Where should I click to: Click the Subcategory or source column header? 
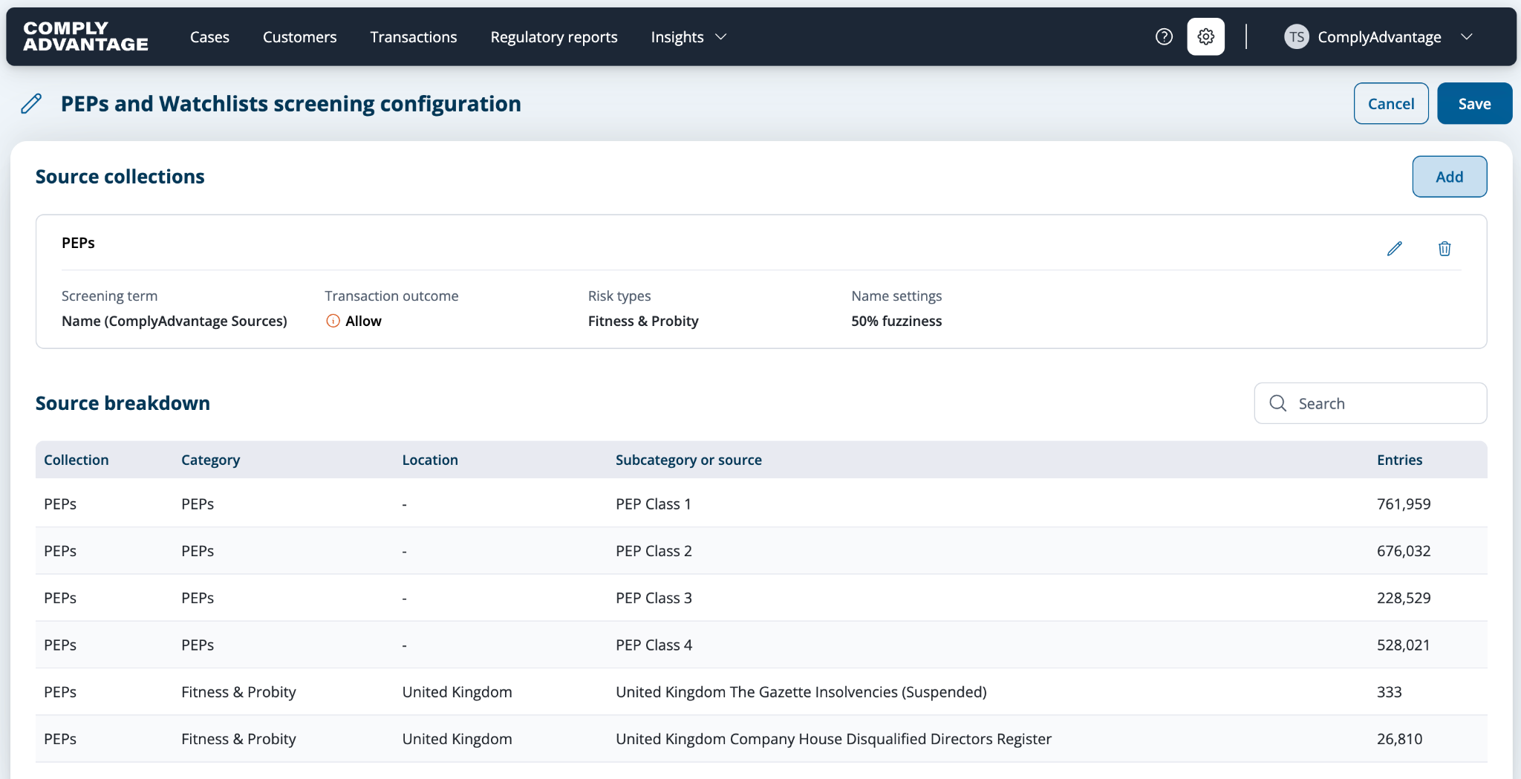pyautogui.click(x=688, y=460)
